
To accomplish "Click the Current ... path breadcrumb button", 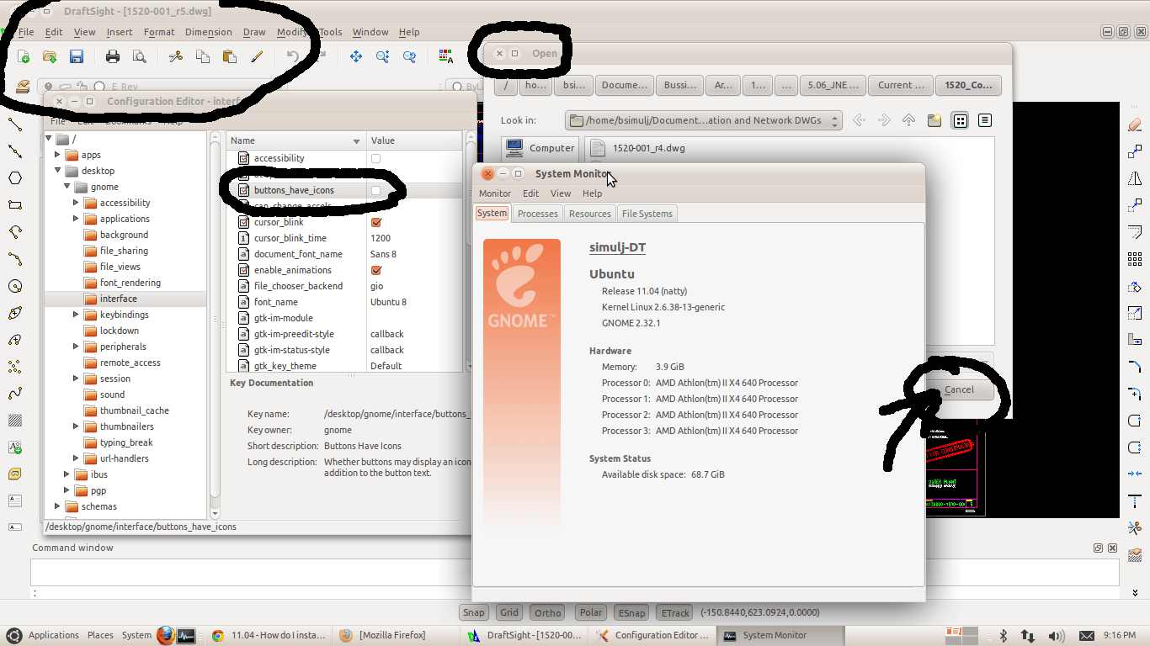I will (900, 85).
